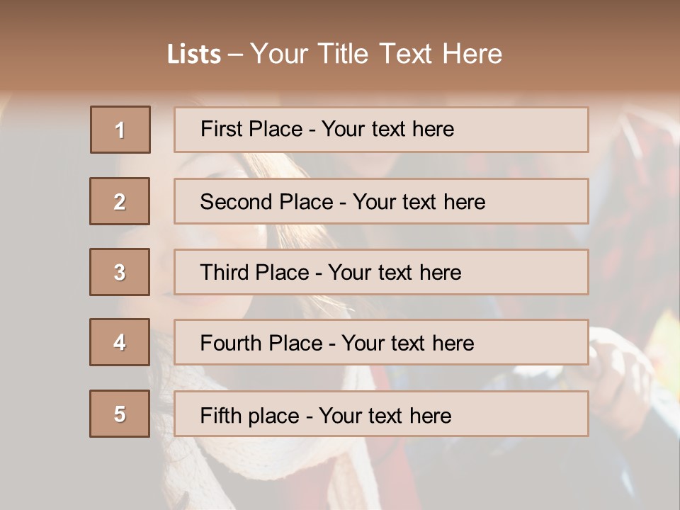Click the word Title in the heading
This screenshot has width=680, height=510.
[x=344, y=54]
